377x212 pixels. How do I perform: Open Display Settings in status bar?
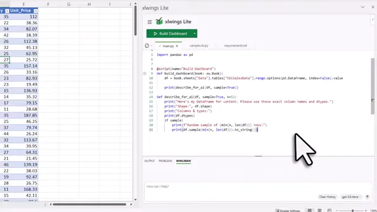click(x=288, y=211)
